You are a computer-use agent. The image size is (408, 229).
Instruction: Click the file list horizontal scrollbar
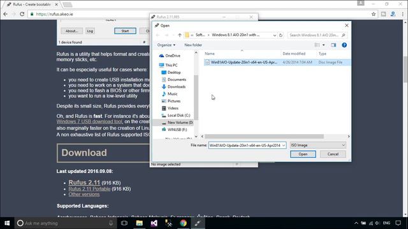coord(264,136)
